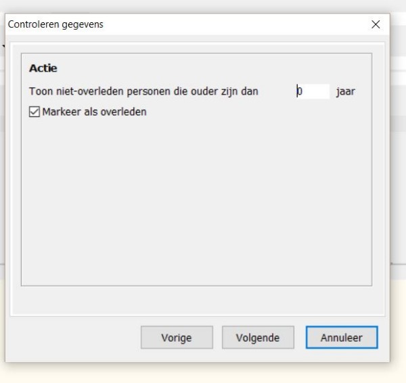
Task: Click the beige area beneath the dialog
Action: 203,372
